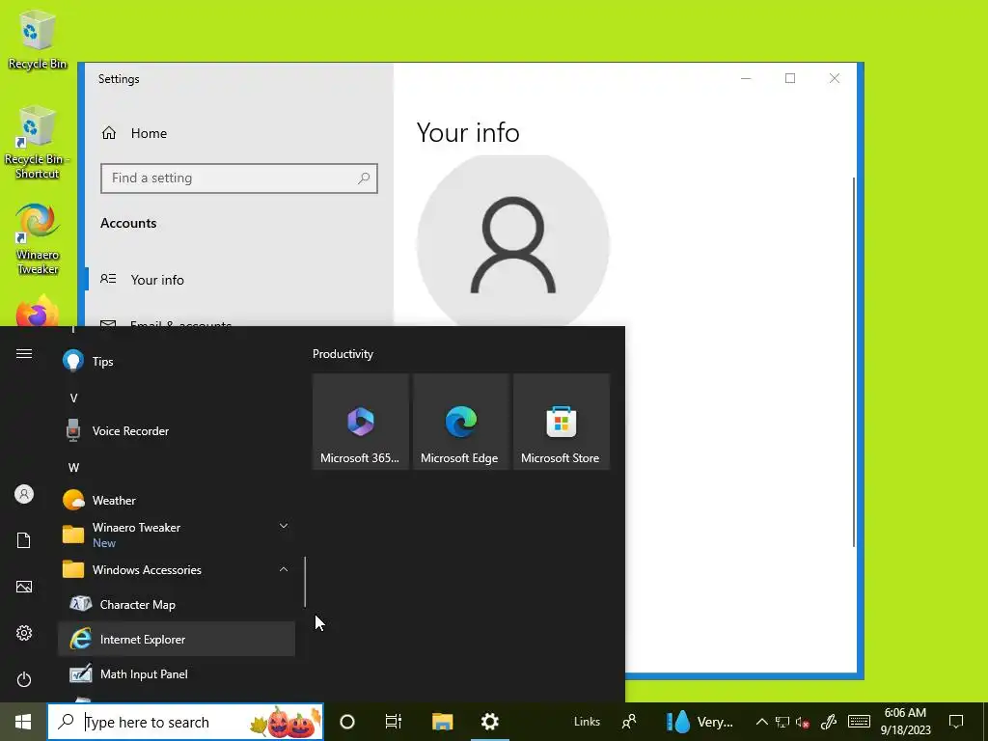Open the Microsoft Store tile
Screen dimensions: 988x741
(x=562, y=422)
